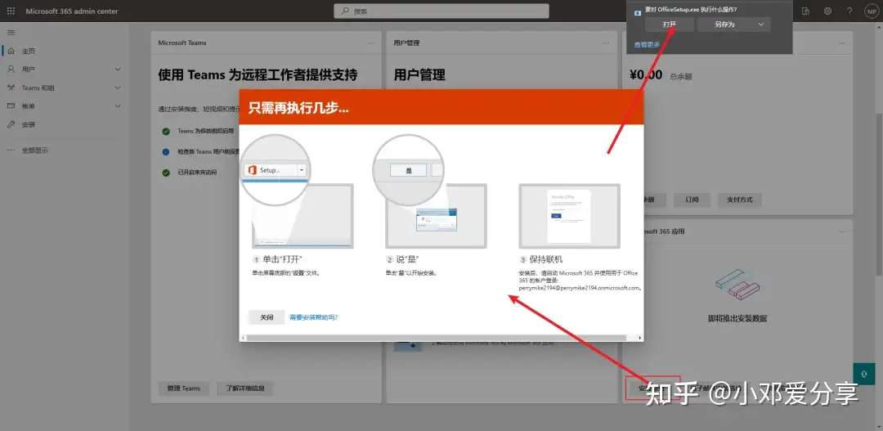This screenshot has width=883, height=431.
Task: Open the settings gear in header
Action: point(827,11)
